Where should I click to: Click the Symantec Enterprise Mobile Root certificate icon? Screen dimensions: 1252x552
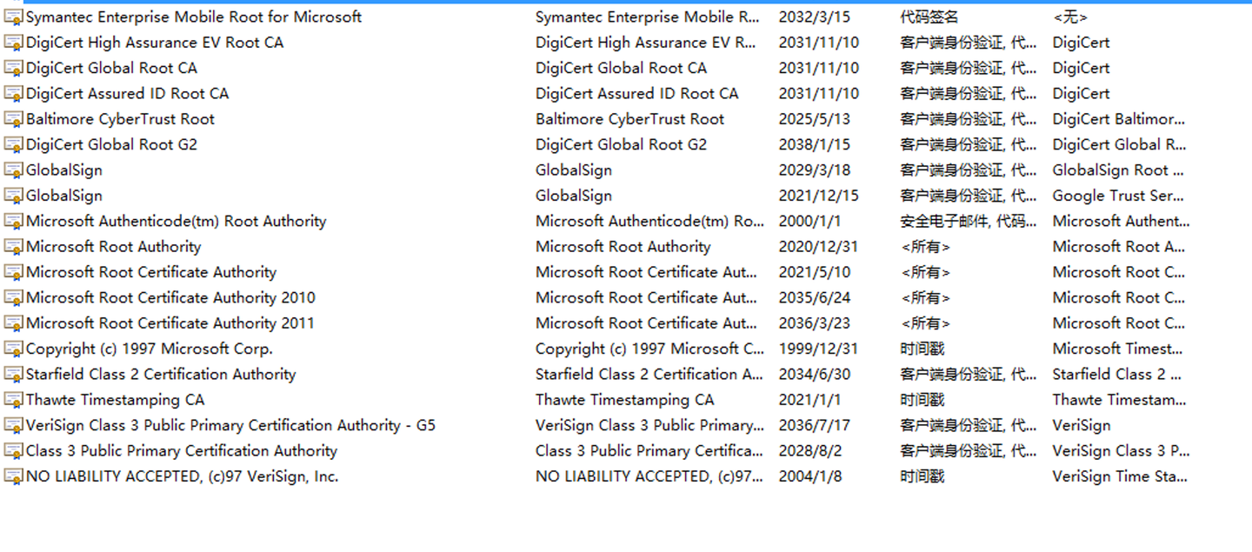pos(13,17)
